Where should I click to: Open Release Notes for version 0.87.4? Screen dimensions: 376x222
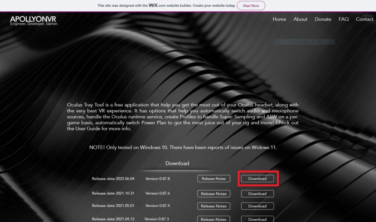[x=214, y=206]
